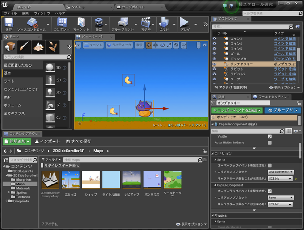Viewport: 304px width, 230px height.
Task: Select Landscape mode mountain icon
Action: click(38, 46)
